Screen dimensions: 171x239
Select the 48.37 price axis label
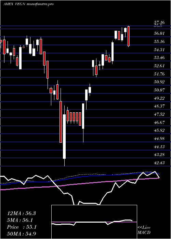pos(159,106)
